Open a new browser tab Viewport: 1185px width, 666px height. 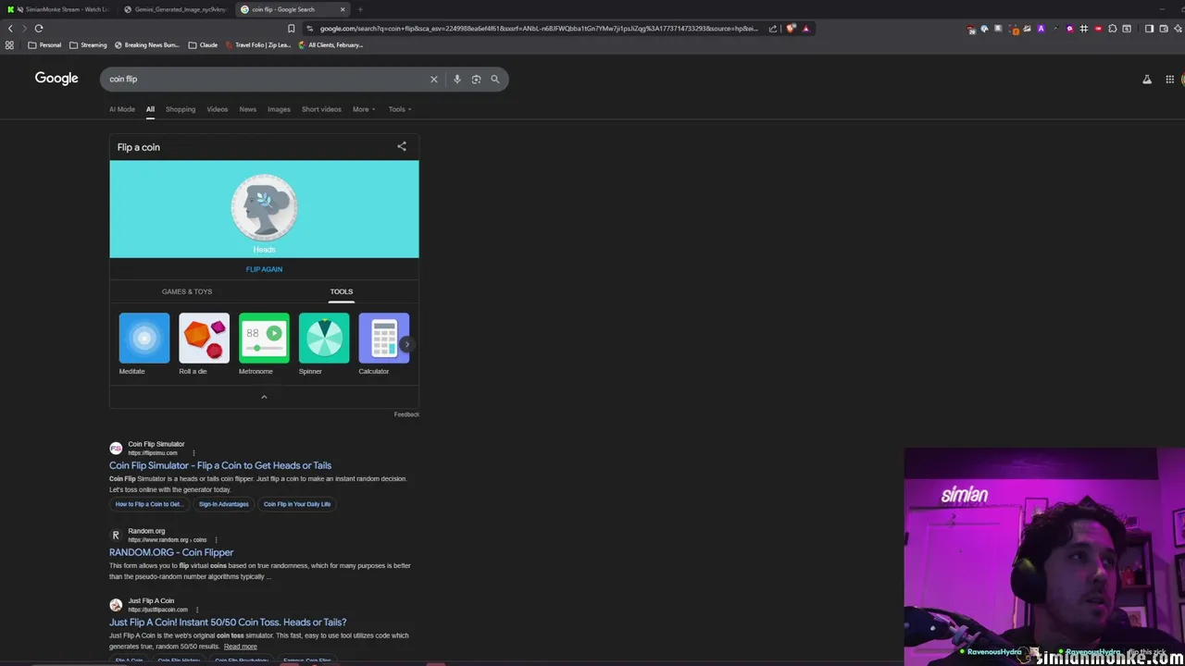click(x=360, y=9)
